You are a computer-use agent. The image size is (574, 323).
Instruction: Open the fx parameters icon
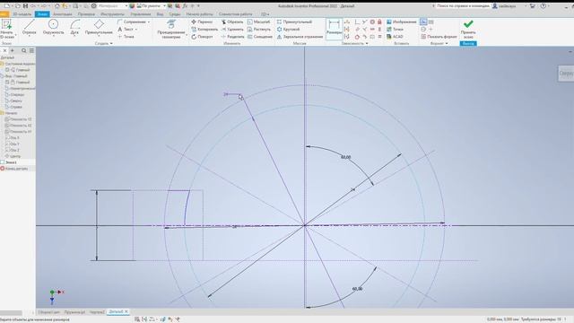tap(185, 6)
